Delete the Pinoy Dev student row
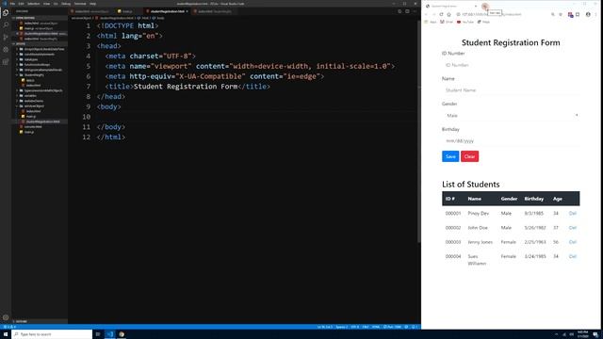Screen dimensions: 603x339 pos(572,214)
